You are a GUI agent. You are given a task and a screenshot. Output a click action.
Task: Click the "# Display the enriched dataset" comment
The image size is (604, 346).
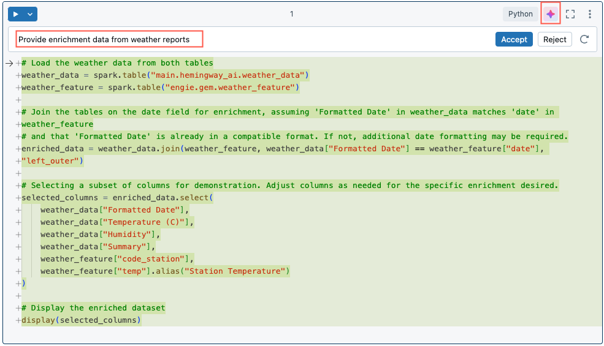[x=93, y=308]
